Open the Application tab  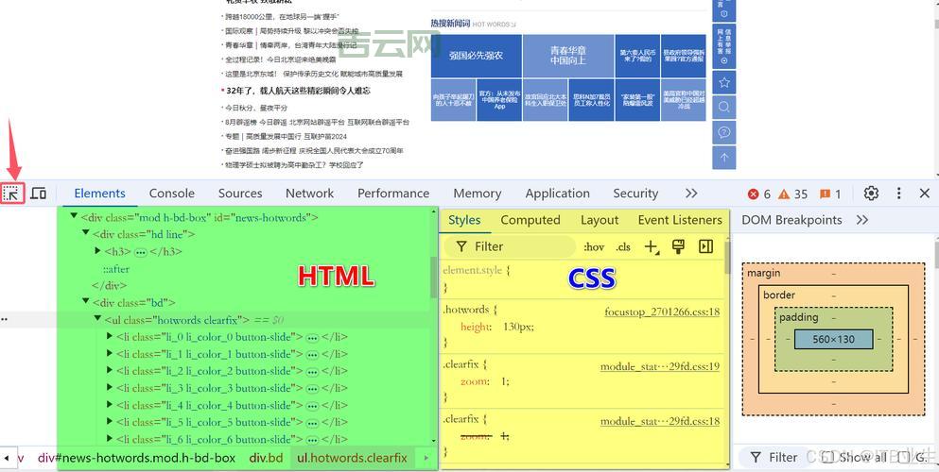click(558, 193)
